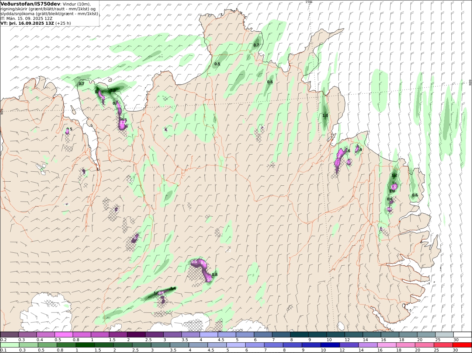This screenshot has height=353, width=472.
Task: Click the purple-row legend swatch between 0.2 and 0.3
Action: click(9, 334)
